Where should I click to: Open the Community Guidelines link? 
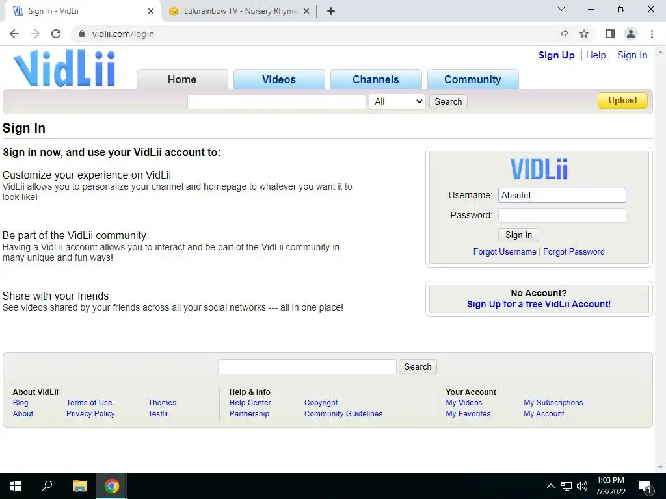coord(343,414)
